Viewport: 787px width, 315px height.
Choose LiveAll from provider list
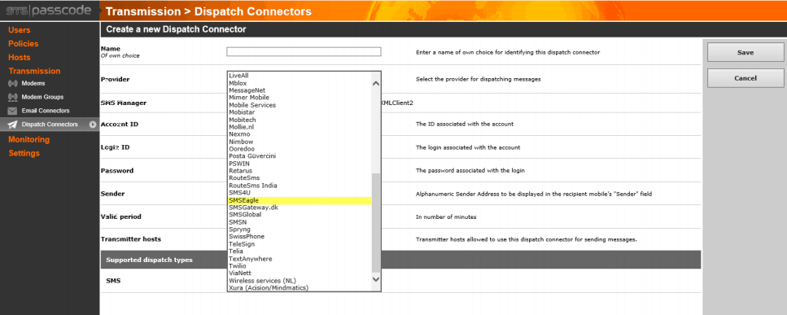point(239,75)
